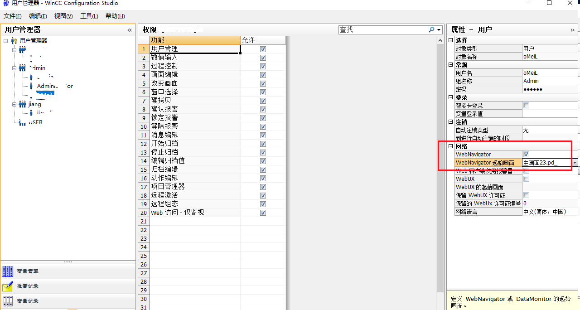Select the USER group tree item
Screen dimensions: 580x310
click(x=35, y=122)
